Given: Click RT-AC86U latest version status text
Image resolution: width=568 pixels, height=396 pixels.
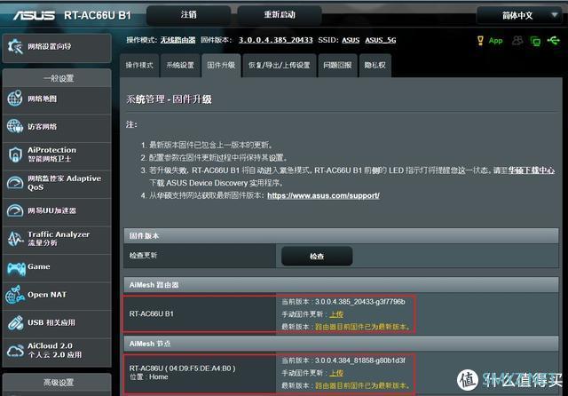Looking at the screenshot, I should point(363,385).
